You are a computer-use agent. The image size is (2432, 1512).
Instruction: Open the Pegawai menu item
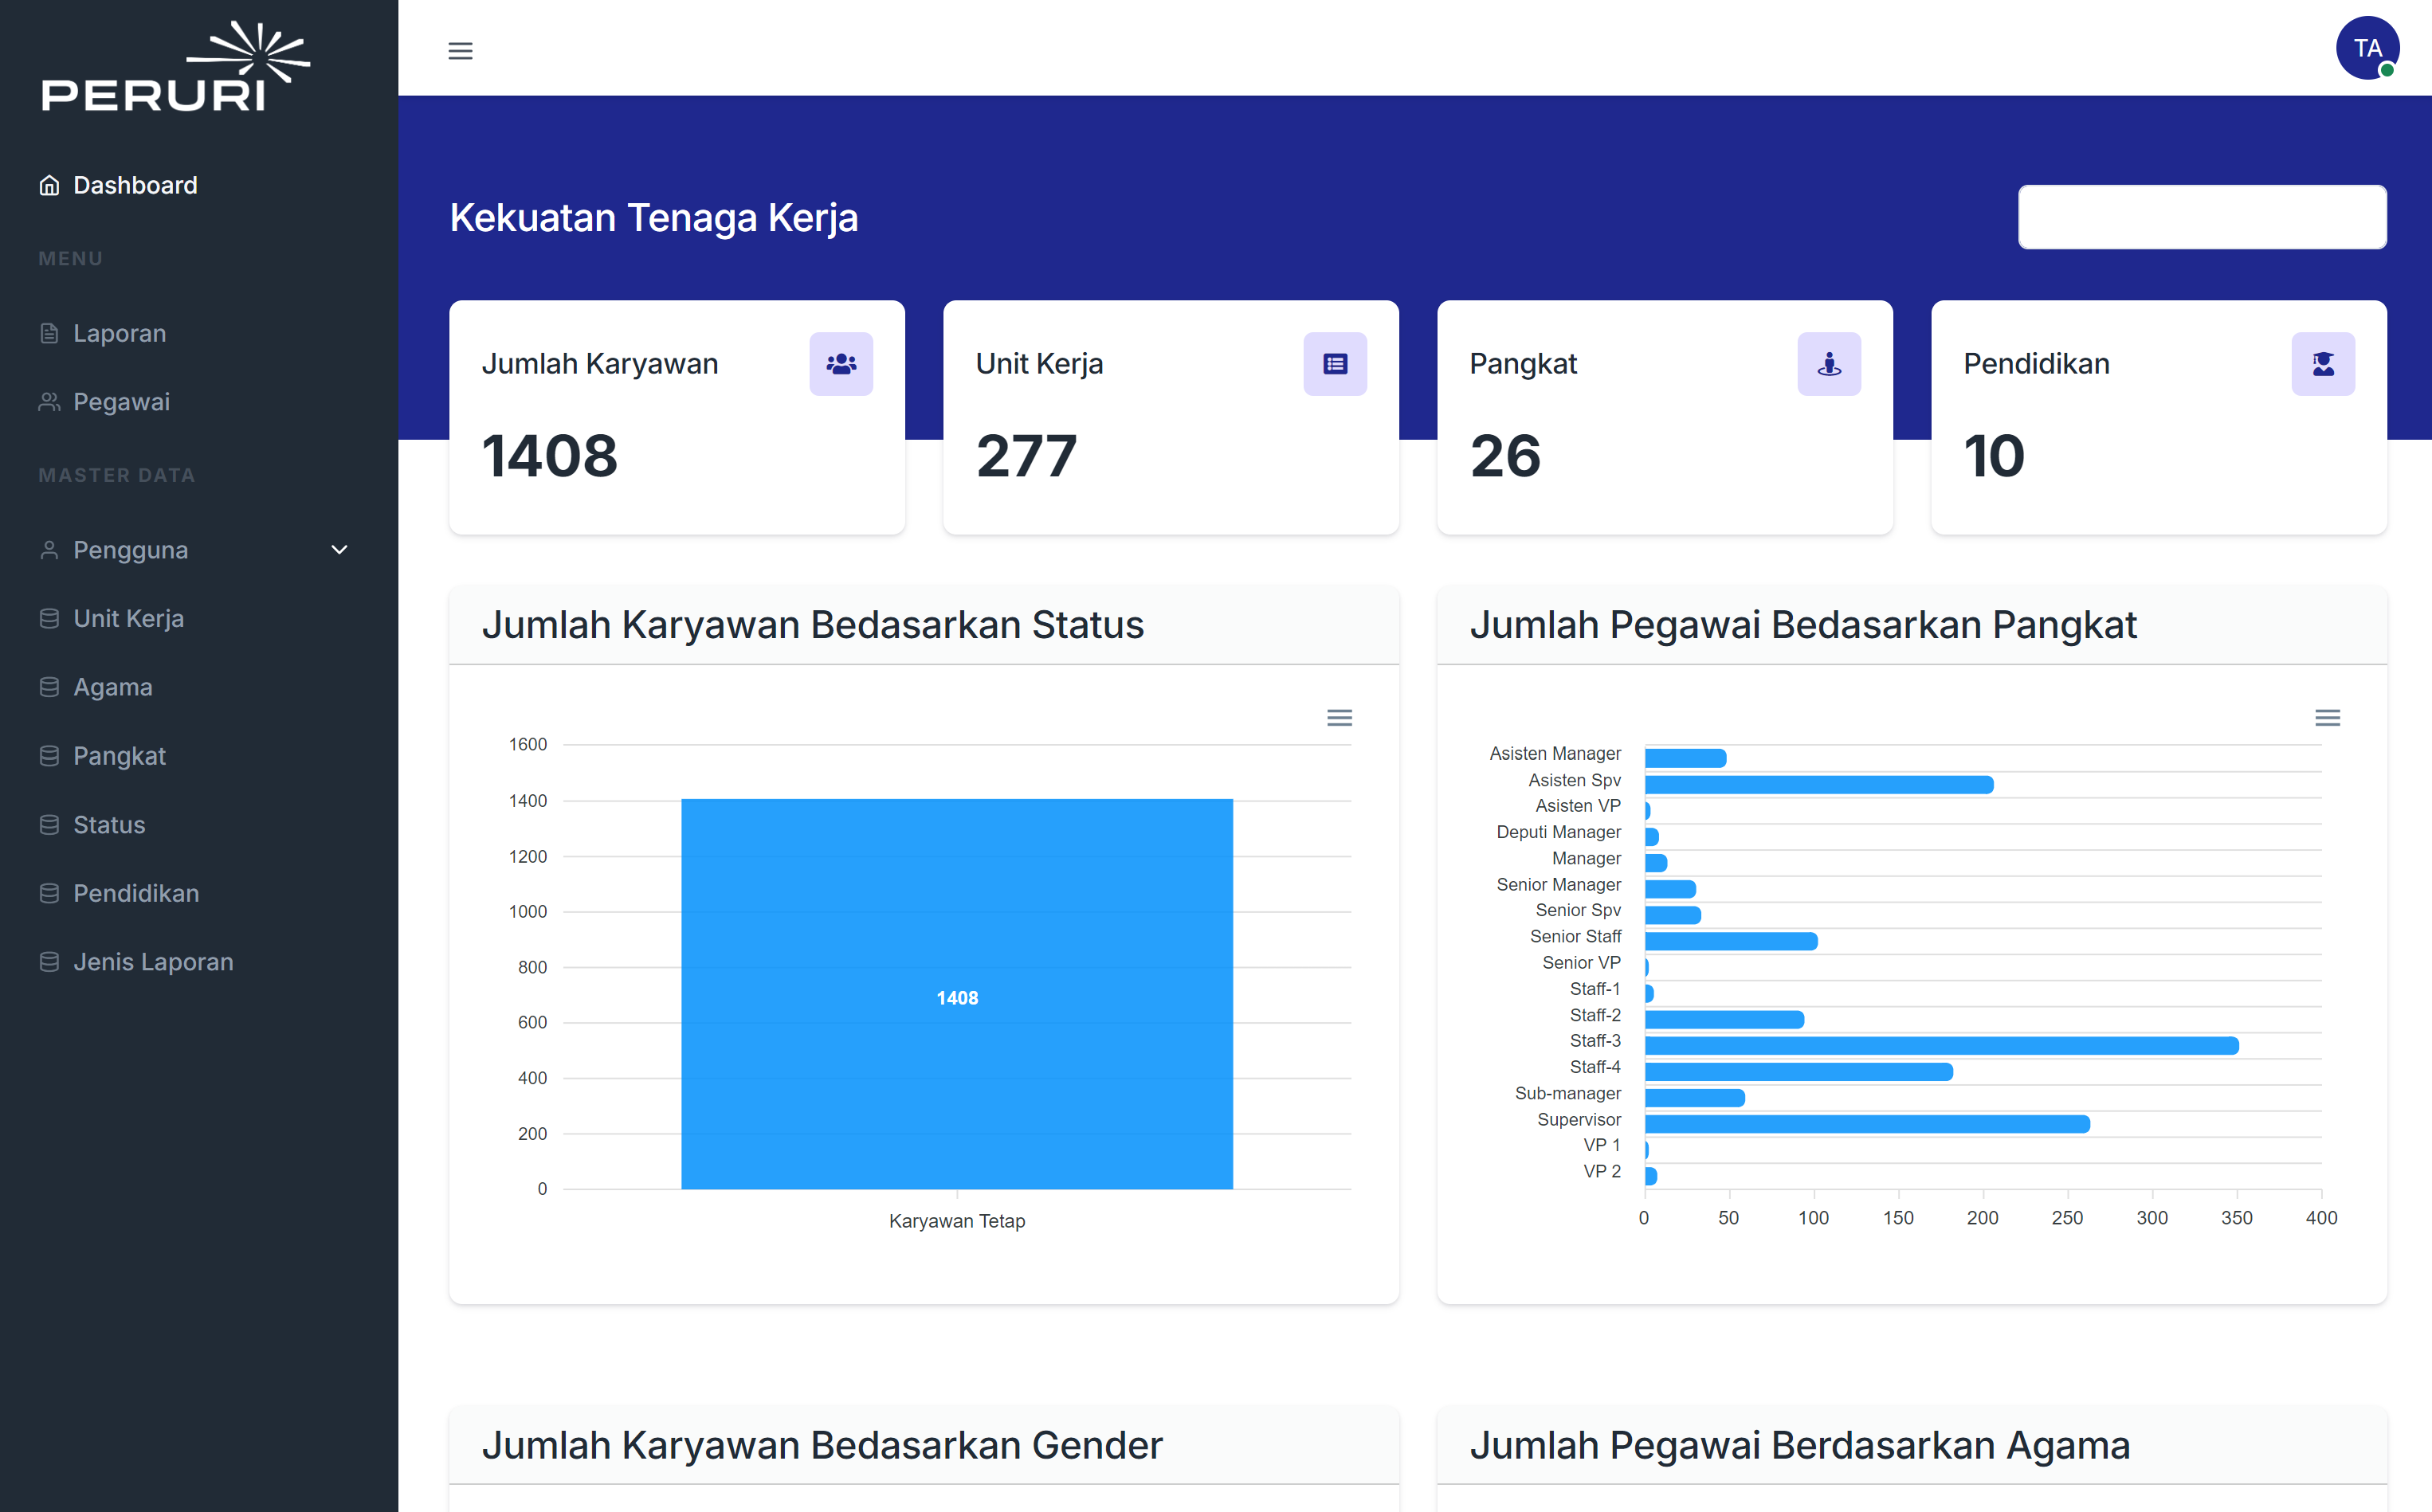click(x=121, y=402)
